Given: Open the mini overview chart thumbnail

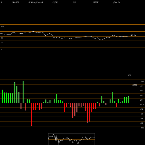Looking at the screenshot, I should tap(72, 139).
